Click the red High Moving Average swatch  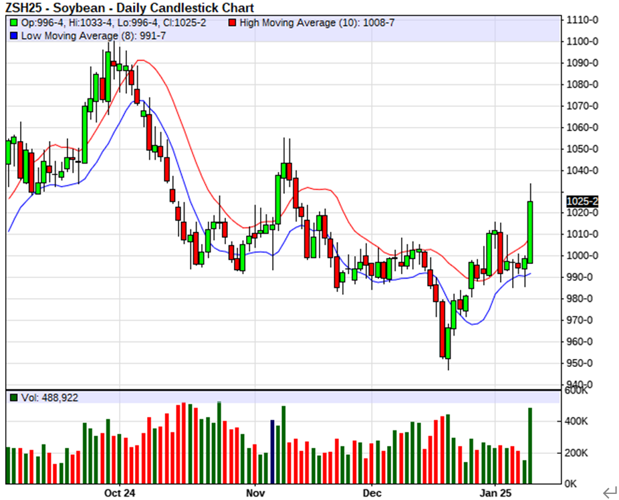pos(232,23)
